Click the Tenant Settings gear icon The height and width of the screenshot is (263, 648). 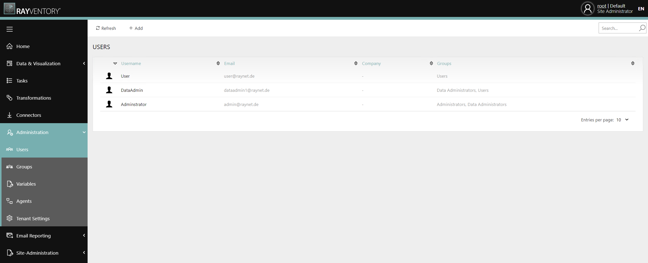pyautogui.click(x=10, y=218)
